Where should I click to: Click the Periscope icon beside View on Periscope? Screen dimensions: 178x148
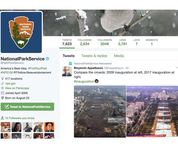2,88
